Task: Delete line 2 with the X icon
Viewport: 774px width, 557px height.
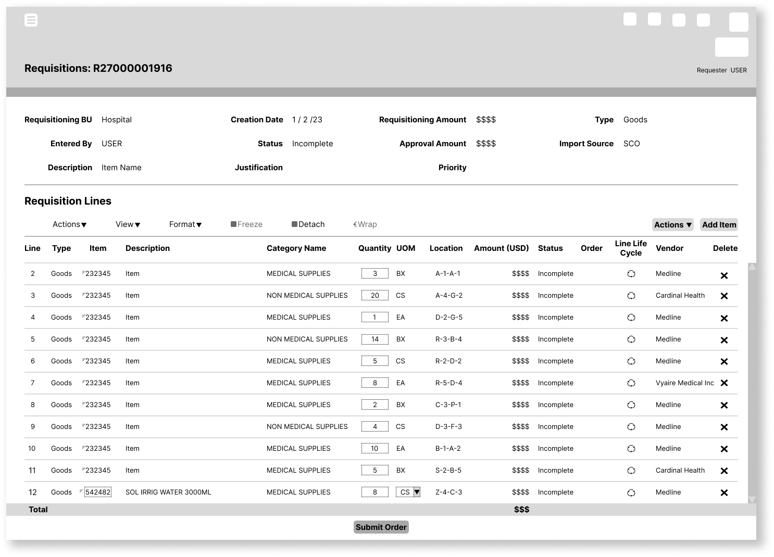Action: [724, 275]
